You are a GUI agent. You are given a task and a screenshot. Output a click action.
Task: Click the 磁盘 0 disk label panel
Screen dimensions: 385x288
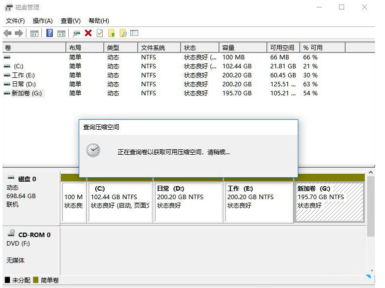click(x=31, y=198)
